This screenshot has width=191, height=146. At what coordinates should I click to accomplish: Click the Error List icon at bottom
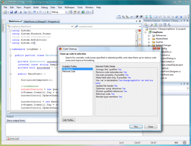(8, 139)
